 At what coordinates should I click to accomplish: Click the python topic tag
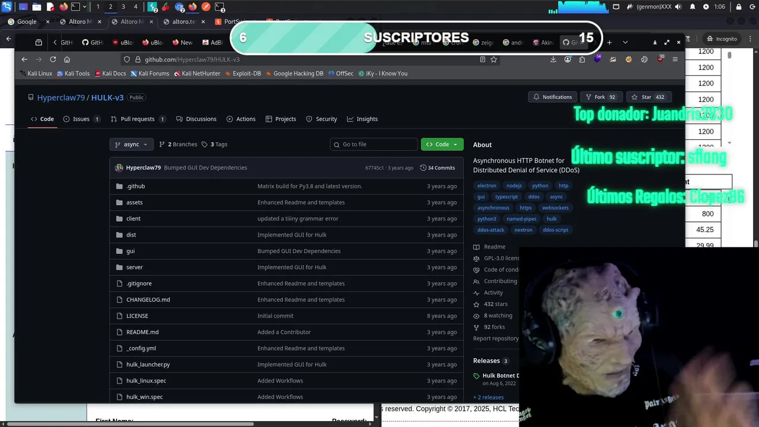540,186
